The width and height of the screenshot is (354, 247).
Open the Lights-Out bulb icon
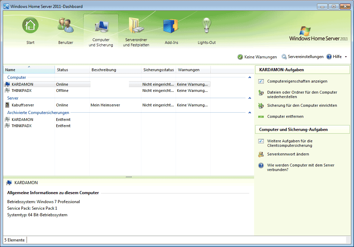click(206, 25)
